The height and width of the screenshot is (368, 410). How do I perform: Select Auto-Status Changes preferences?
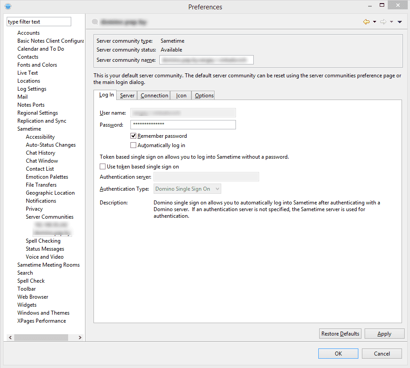[50, 145]
